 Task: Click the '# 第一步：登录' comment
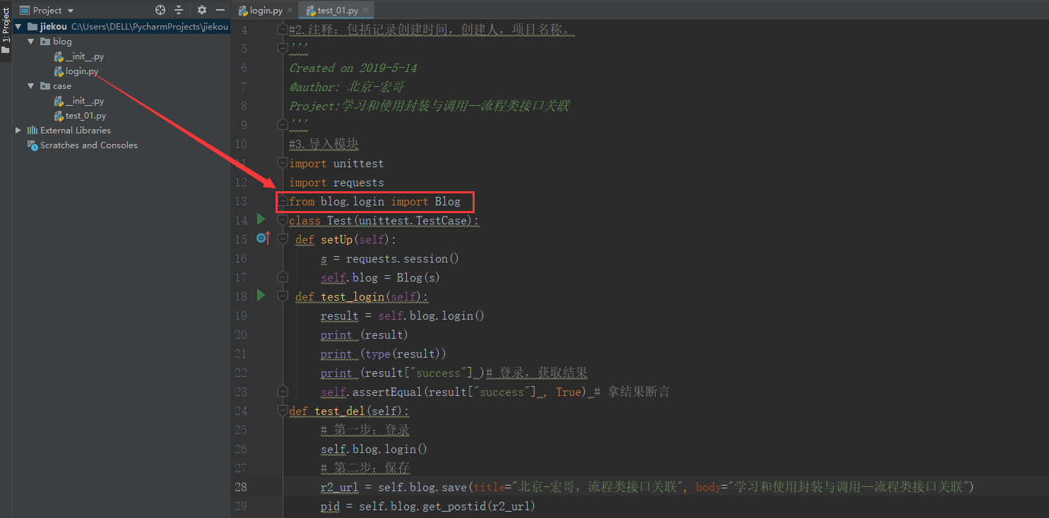click(365, 430)
